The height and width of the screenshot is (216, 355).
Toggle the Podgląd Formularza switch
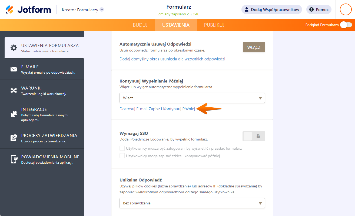pos(346,25)
